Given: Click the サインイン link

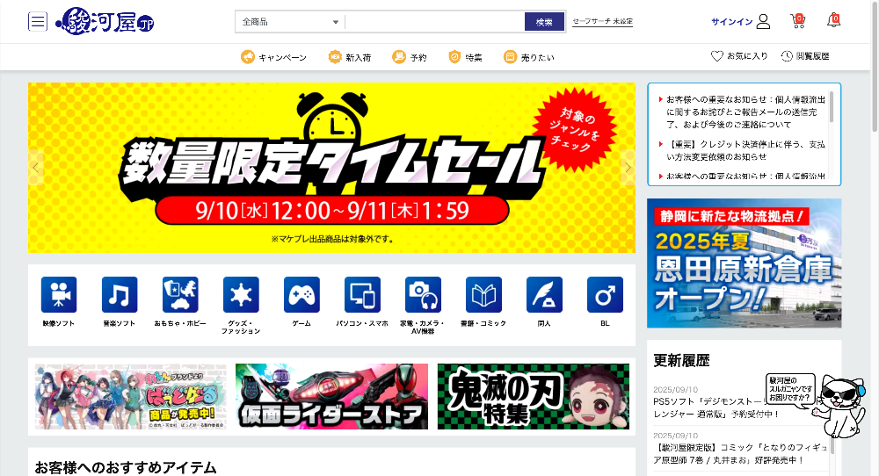Looking at the screenshot, I should click(x=740, y=22).
